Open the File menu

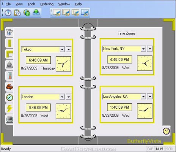8,4
